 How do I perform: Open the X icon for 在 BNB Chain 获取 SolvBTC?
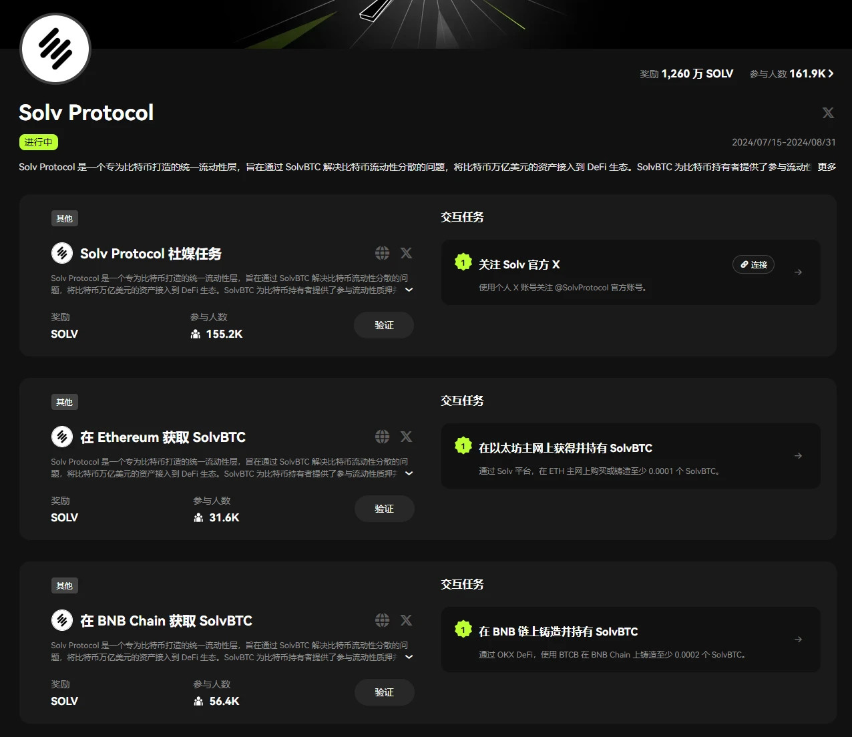406,620
